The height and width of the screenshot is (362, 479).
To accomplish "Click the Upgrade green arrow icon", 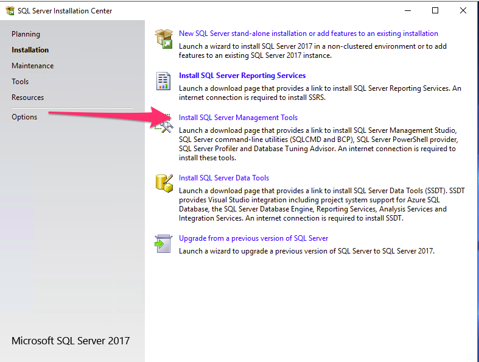I will (163, 244).
